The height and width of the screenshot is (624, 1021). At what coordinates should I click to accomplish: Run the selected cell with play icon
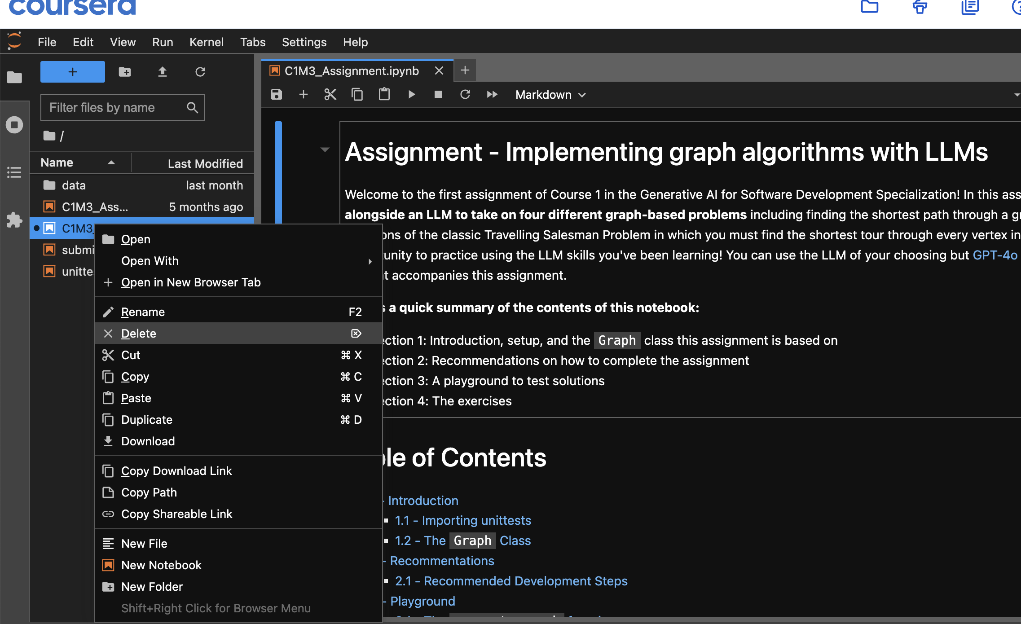[x=411, y=95]
